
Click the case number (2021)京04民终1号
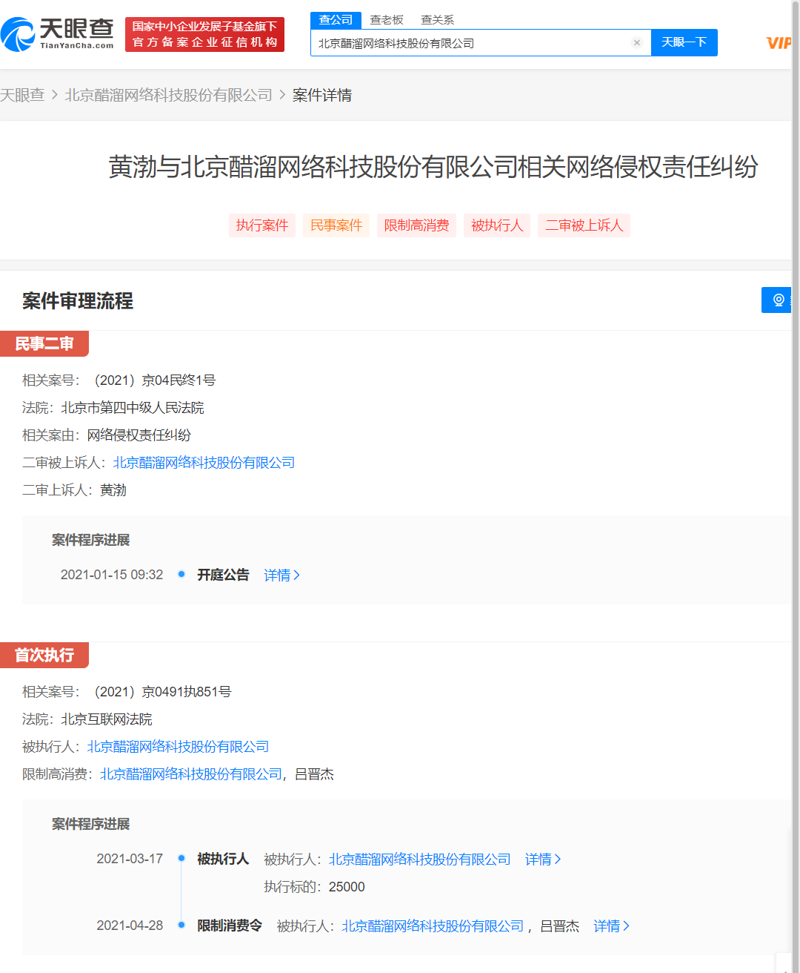point(152,380)
